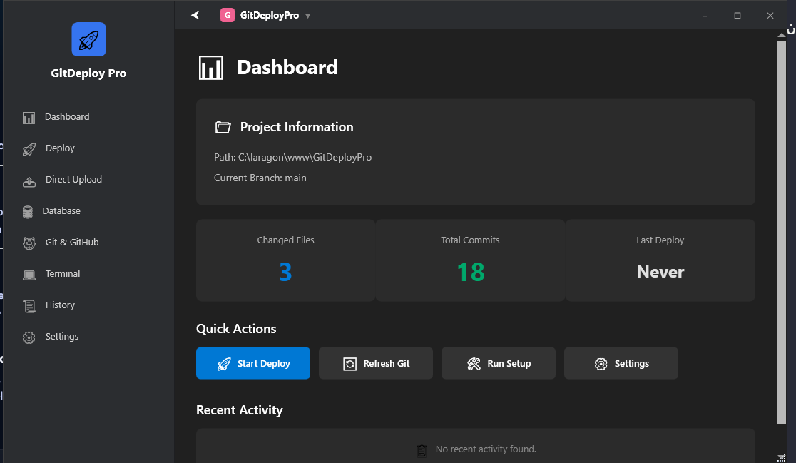Click the gear icon on Settings quick action
The width and height of the screenshot is (796, 463).
point(601,363)
